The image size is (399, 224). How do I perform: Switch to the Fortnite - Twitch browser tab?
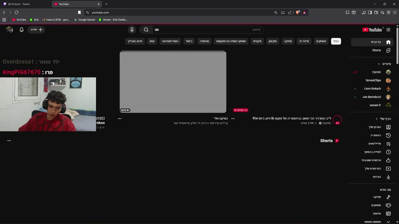[25, 4]
